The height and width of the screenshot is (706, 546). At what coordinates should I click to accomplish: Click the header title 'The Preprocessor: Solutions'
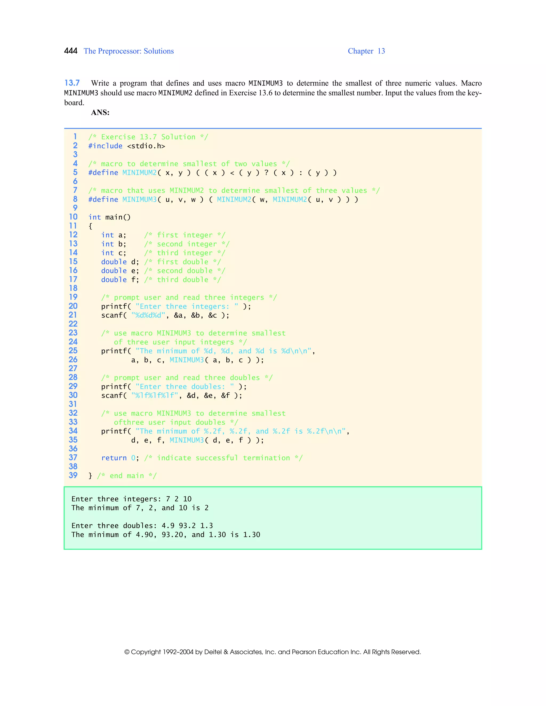coord(129,51)
